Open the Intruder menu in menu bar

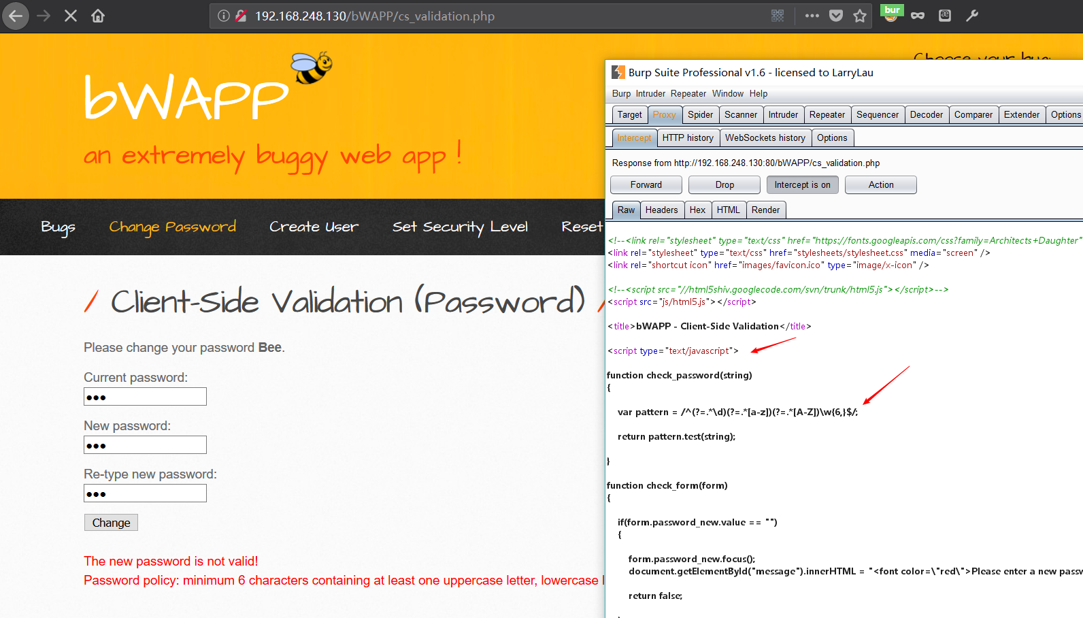(650, 94)
